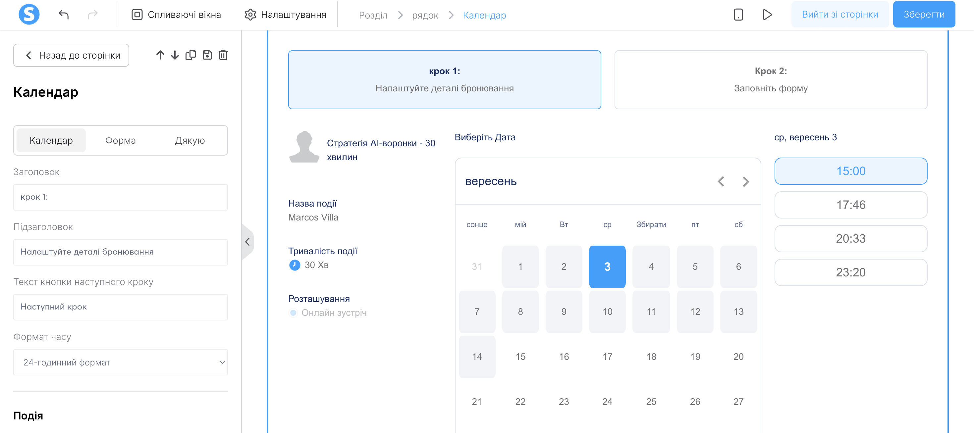Duplicate the Календар element
This screenshot has height=433, width=974.
(x=191, y=55)
